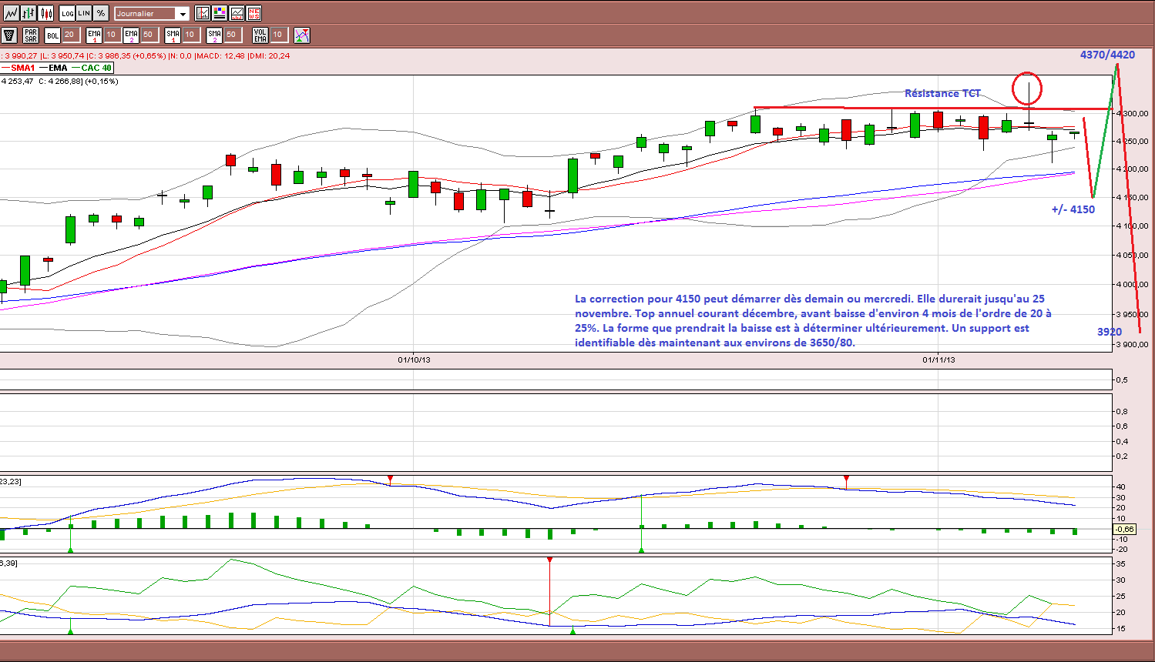Click the 4 200,00 price axis label
1155x662 pixels.
pos(1133,169)
